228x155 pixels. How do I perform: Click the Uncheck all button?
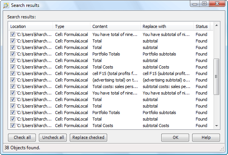click(x=53, y=137)
